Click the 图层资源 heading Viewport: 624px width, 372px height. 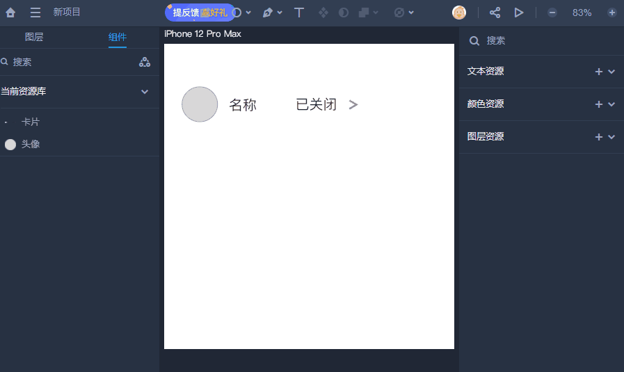[486, 136]
